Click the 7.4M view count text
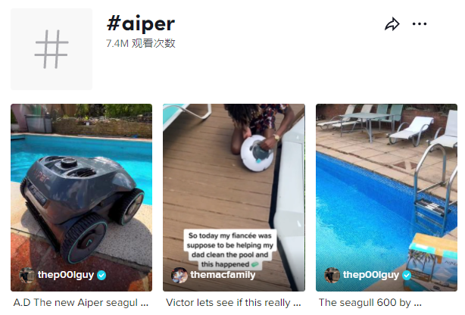 (141, 43)
